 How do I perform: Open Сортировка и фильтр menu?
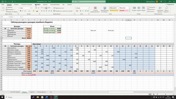click(x=160, y=9)
